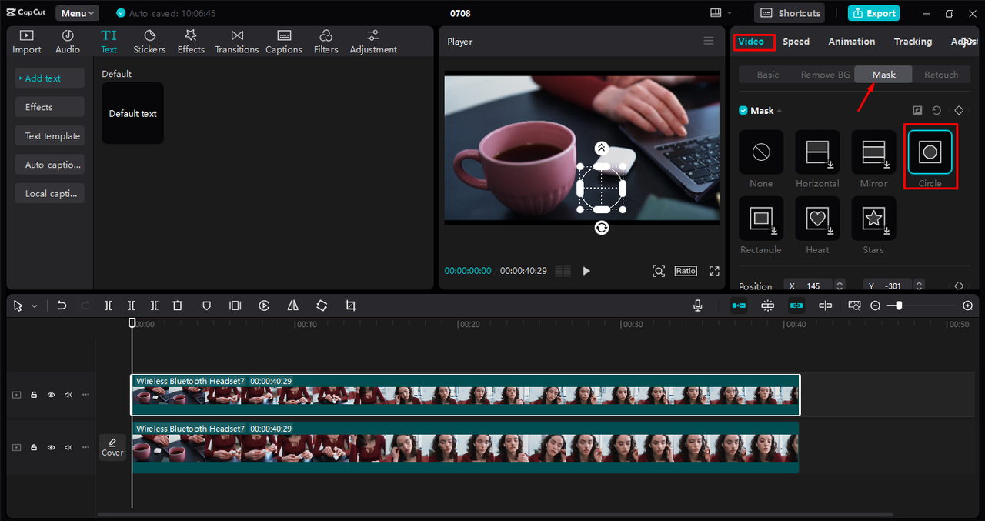985x521 pixels.
Task: Increase the Position X value stepper
Action: click(x=840, y=282)
